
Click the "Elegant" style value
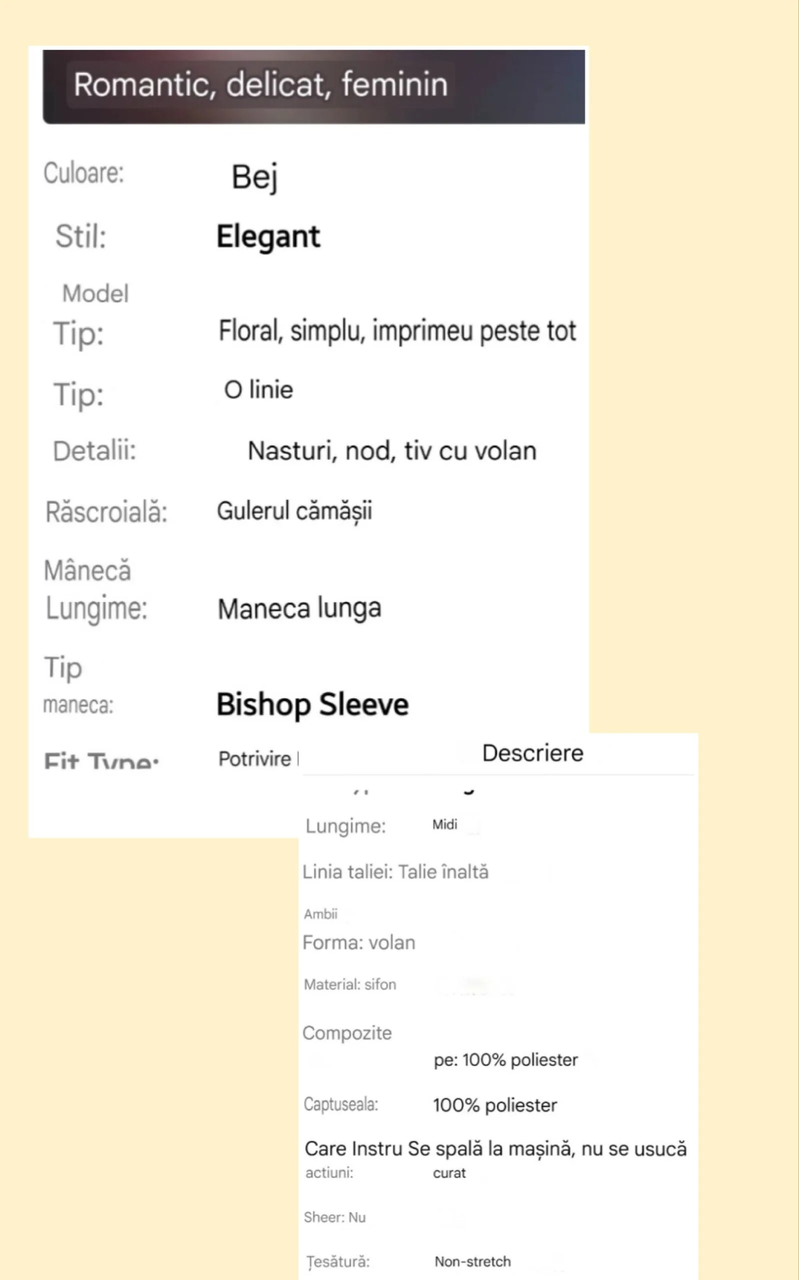[x=268, y=236]
